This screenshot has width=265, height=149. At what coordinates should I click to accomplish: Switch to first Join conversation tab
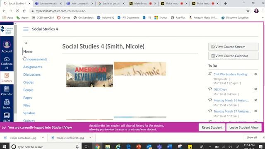coord(48,3)
